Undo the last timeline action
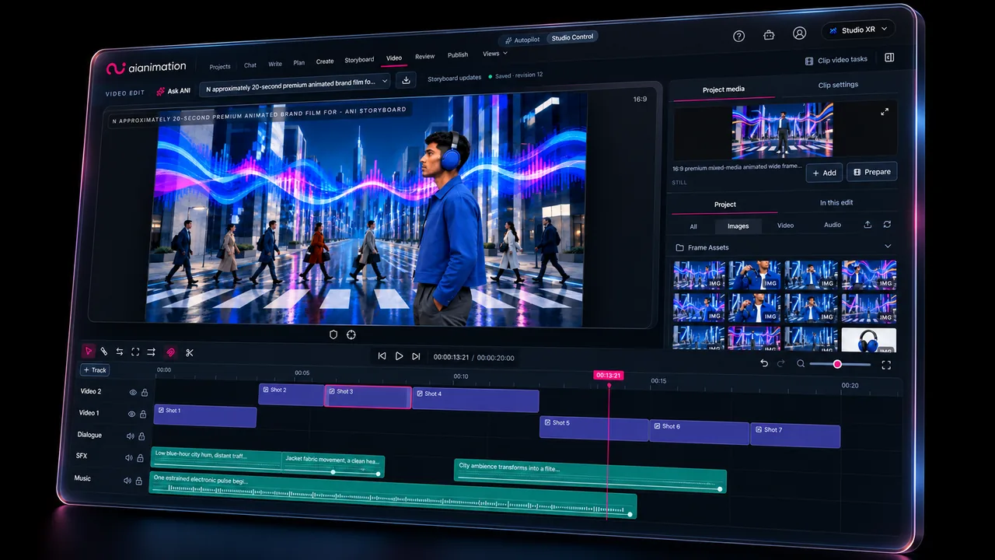The image size is (995, 560). pos(764,363)
